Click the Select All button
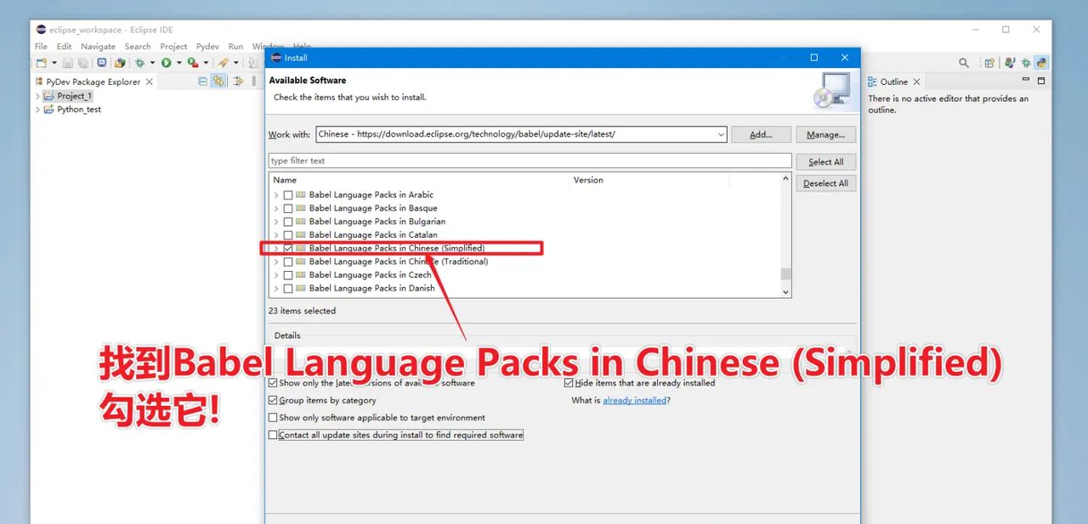 click(825, 162)
